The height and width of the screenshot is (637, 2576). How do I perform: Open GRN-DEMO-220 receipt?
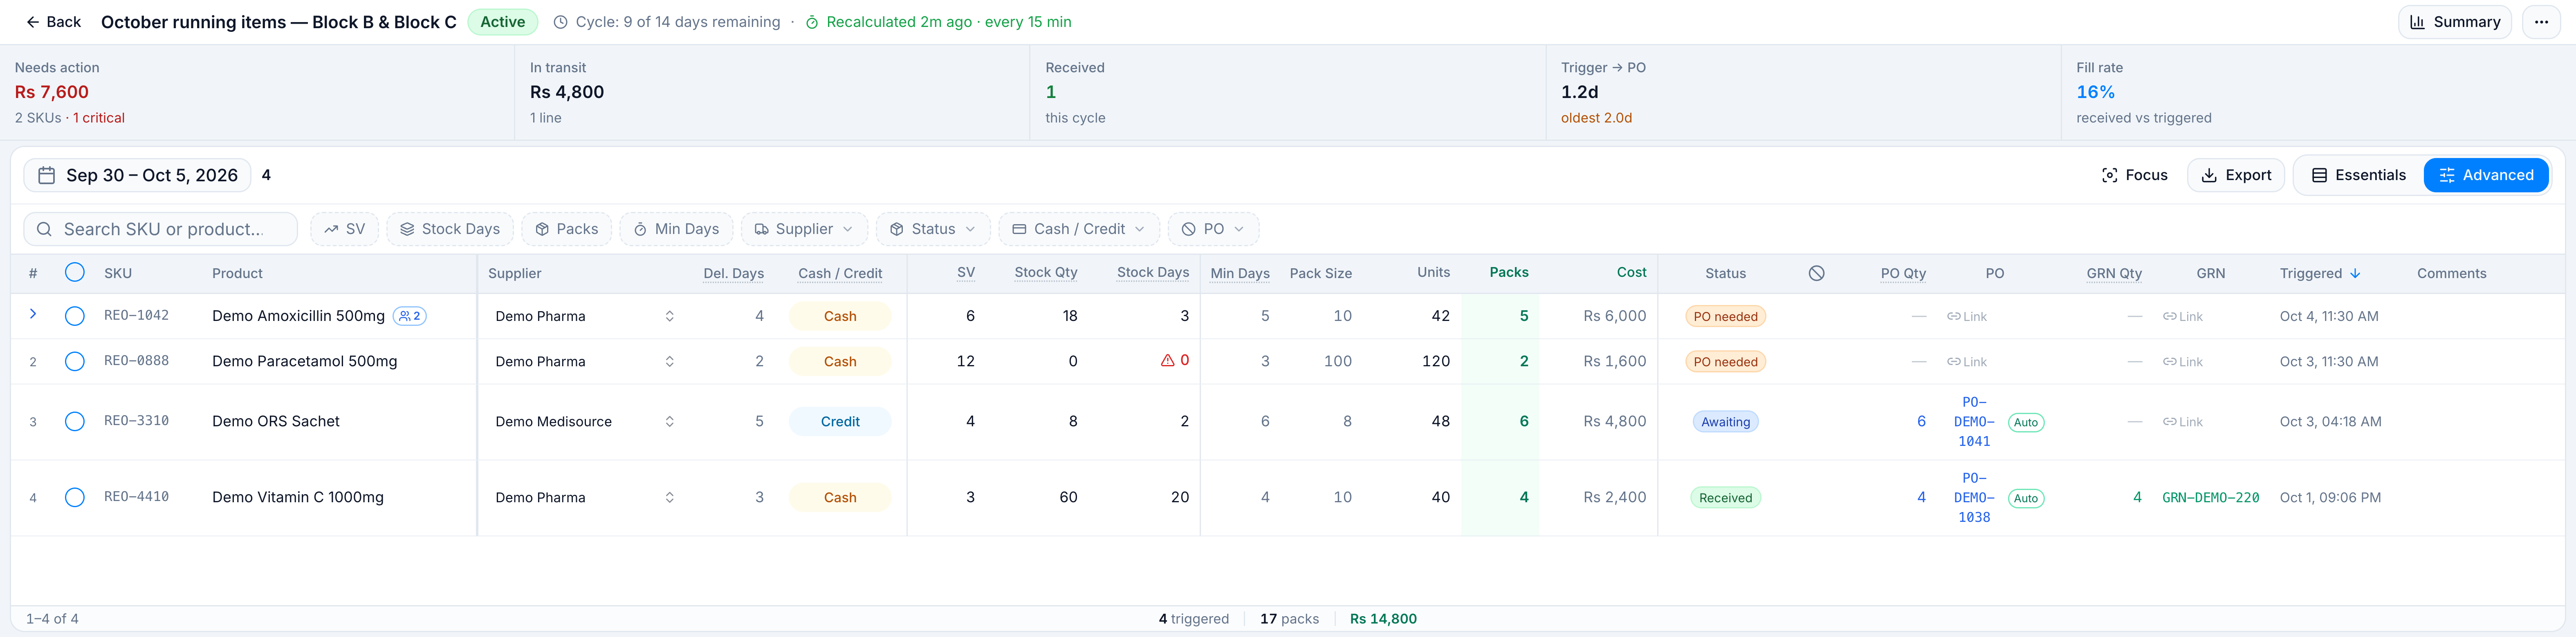[2211, 497]
